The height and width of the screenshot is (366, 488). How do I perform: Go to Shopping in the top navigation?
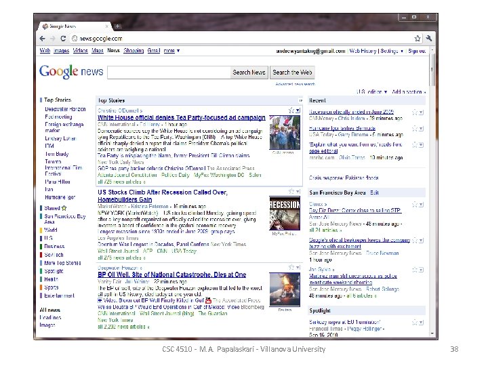pos(134,50)
